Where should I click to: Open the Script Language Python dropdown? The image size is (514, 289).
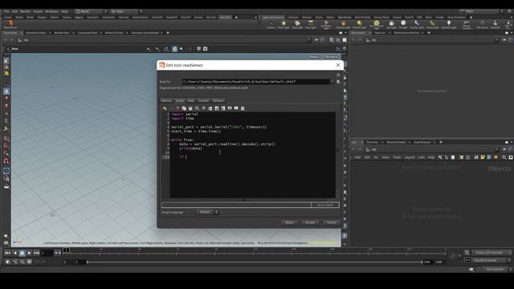pyautogui.click(x=207, y=212)
